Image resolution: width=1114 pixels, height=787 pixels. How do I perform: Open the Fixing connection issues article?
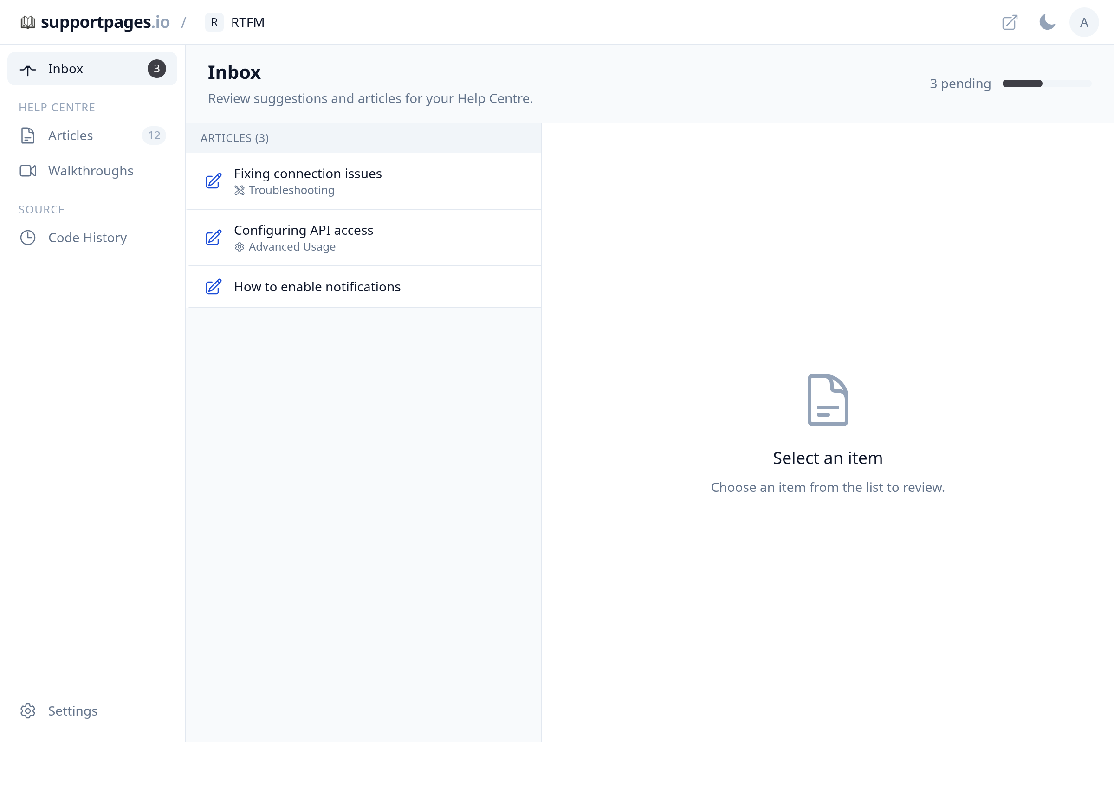click(x=363, y=181)
